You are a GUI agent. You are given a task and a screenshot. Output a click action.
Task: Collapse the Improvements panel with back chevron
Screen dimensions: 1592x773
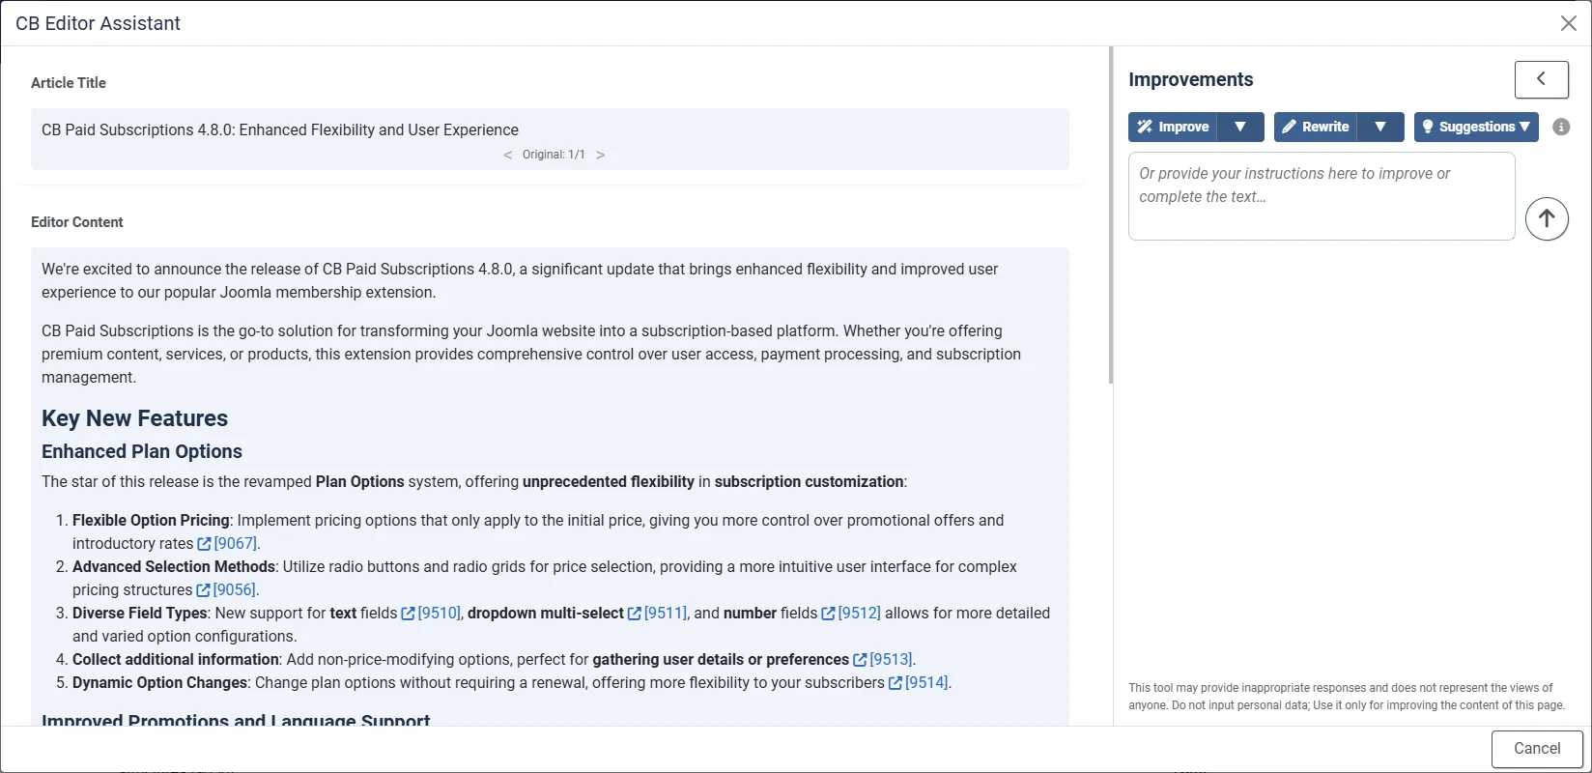pos(1541,79)
